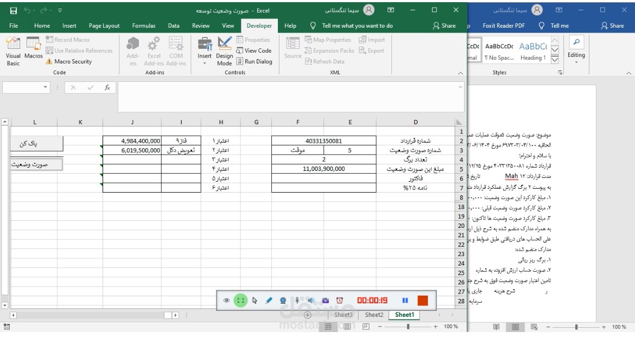
Task: Expand the formula bar with the chevron
Action: (460, 87)
